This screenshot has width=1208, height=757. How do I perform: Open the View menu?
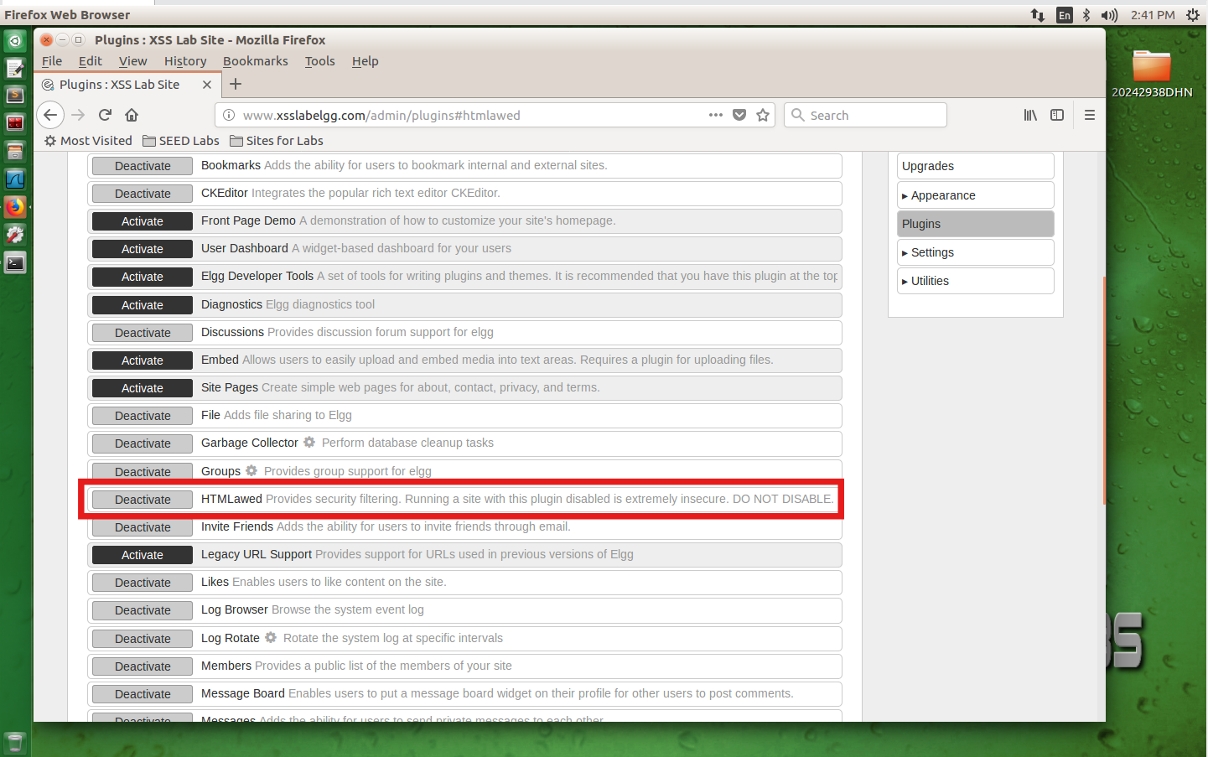click(x=132, y=61)
